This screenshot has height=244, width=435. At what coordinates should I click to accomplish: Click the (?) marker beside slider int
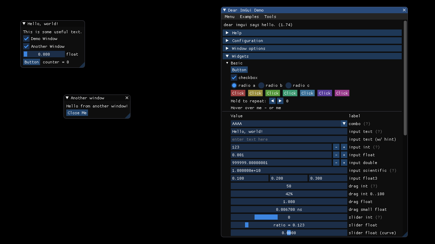point(379,217)
